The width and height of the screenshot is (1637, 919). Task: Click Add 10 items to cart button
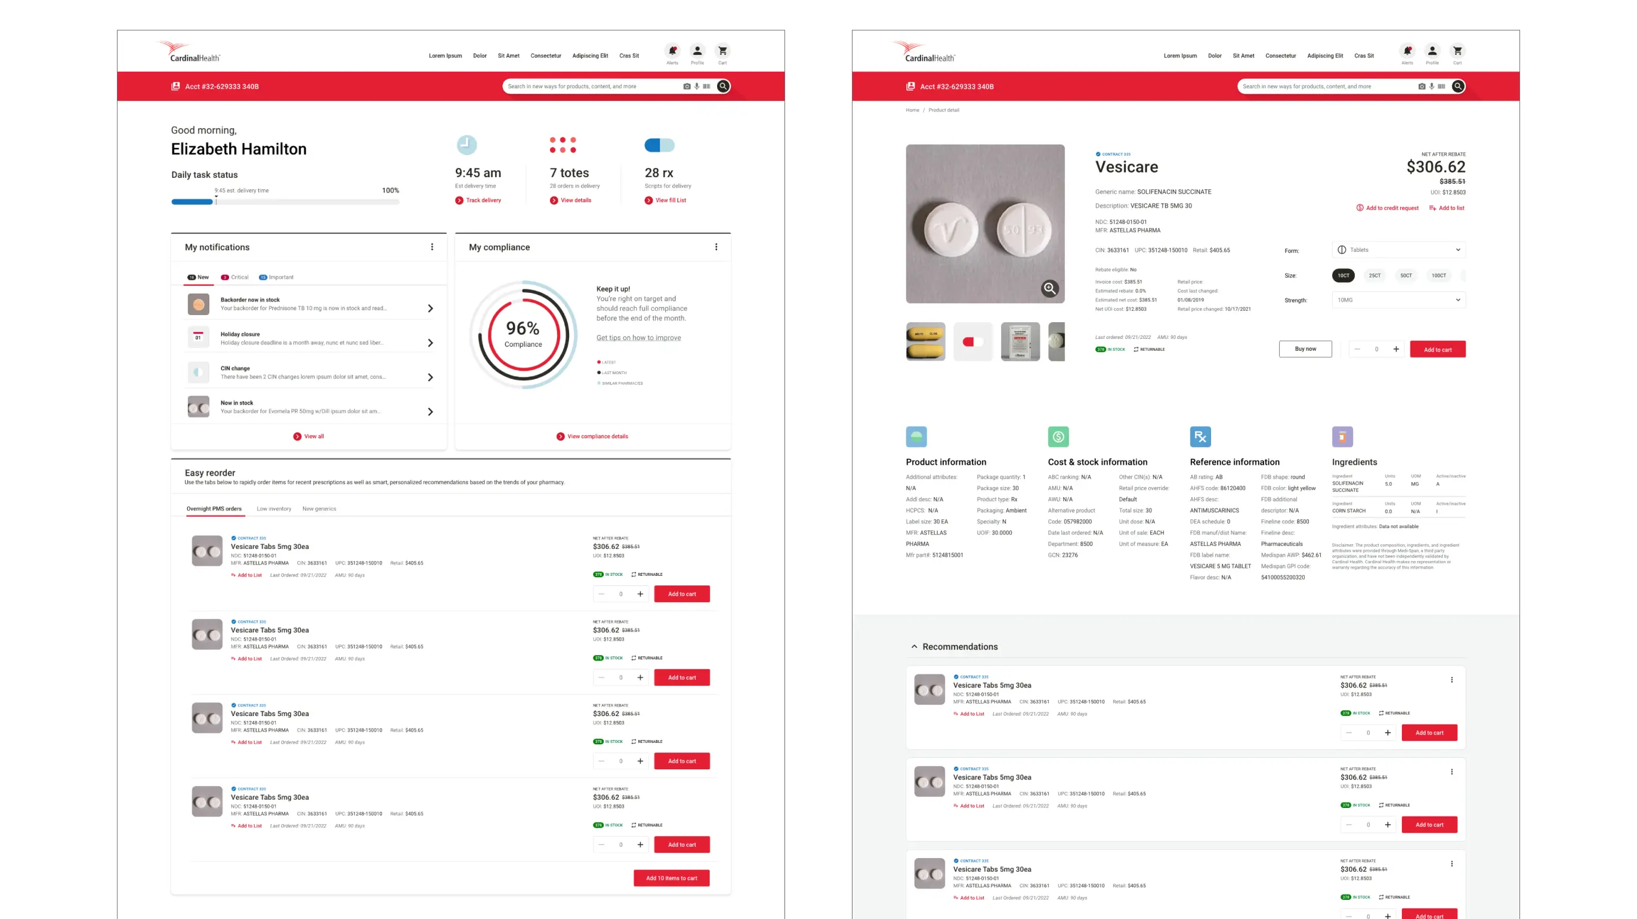click(x=672, y=878)
